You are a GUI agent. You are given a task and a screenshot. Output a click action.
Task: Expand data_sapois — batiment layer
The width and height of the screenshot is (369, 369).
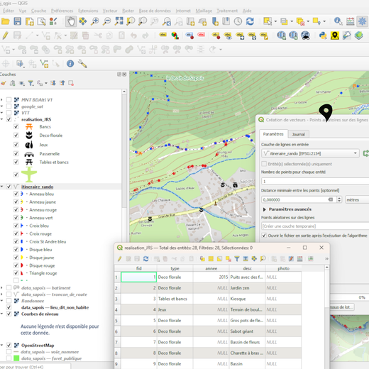point(2,288)
